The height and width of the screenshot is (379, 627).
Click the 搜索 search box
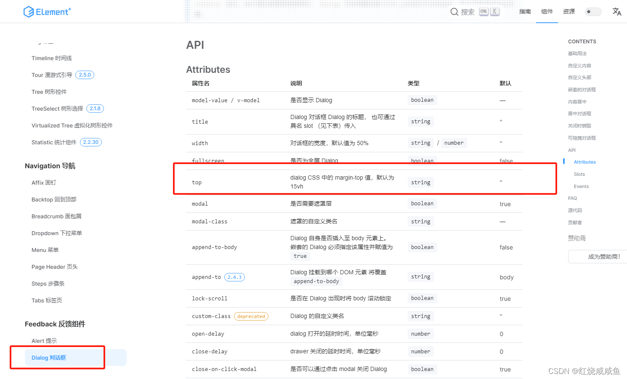pos(475,12)
